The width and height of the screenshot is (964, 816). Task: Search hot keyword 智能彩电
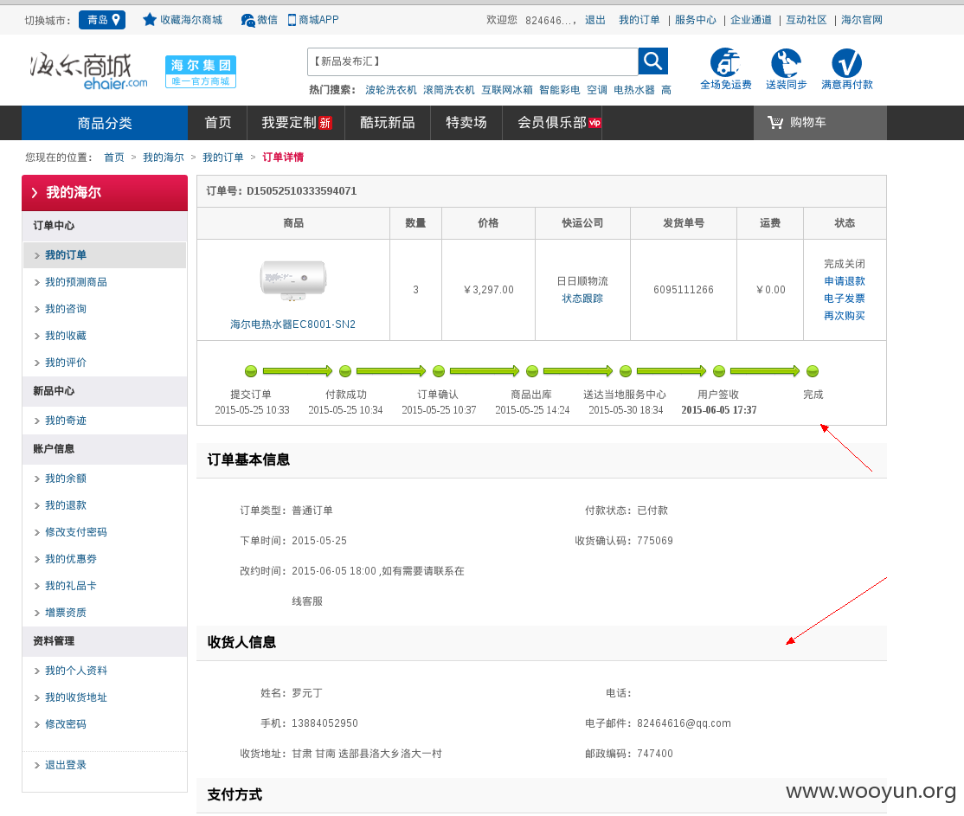pos(560,90)
